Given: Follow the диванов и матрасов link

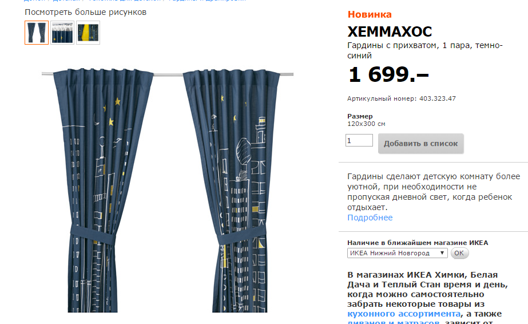Looking at the screenshot, I should point(393,322).
